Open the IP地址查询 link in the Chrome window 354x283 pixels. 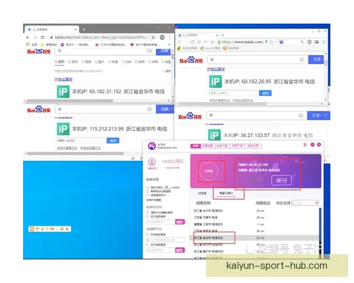(x=64, y=79)
